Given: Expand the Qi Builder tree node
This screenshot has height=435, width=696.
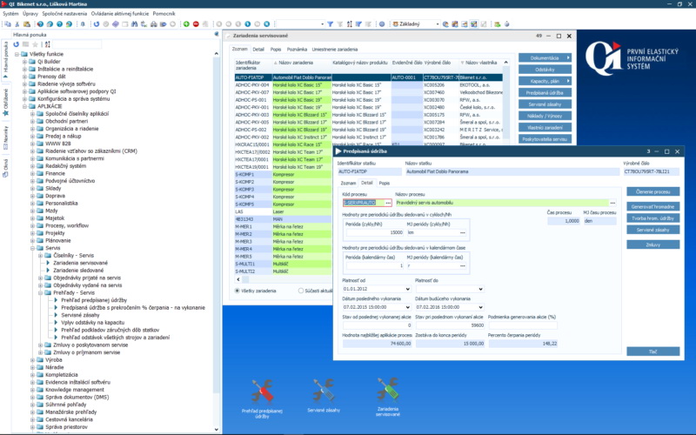Looking at the screenshot, I should click(25, 62).
